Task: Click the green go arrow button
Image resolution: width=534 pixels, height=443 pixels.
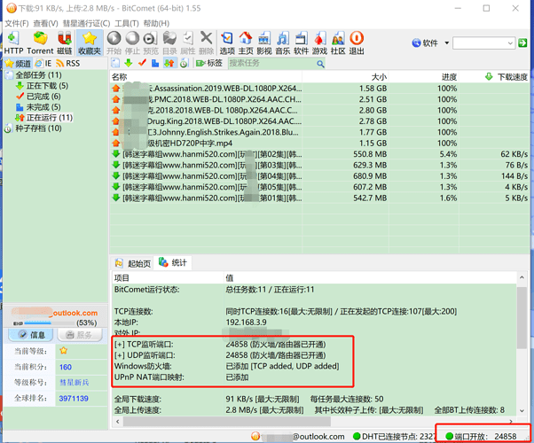Action: click(522, 43)
